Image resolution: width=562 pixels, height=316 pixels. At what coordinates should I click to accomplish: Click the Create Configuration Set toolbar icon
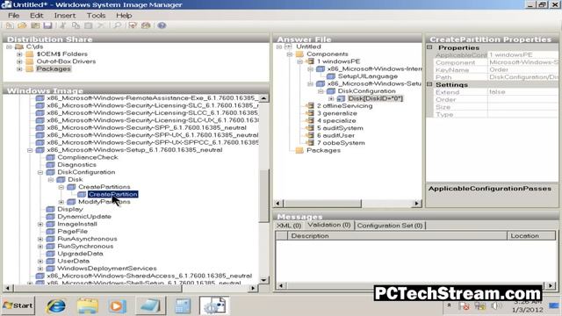[x=146, y=25]
